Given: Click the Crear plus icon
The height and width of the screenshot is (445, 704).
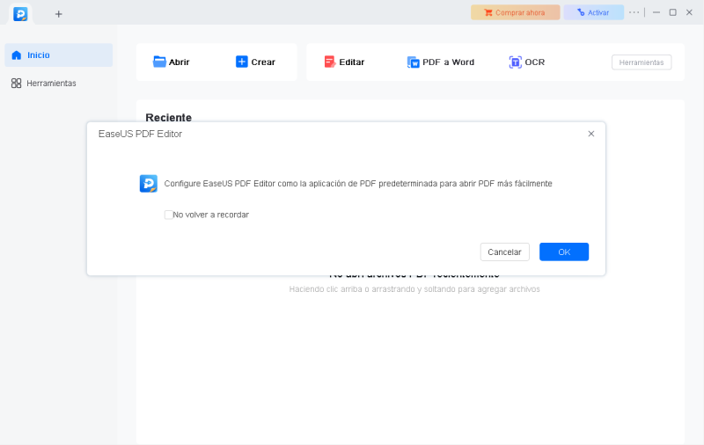Looking at the screenshot, I should point(241,62).
